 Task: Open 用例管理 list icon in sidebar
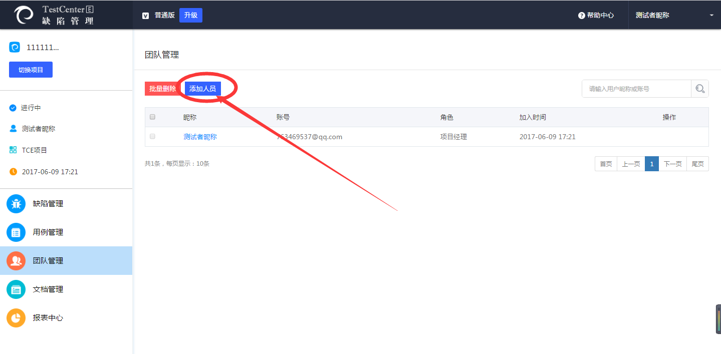coord(16,232)
